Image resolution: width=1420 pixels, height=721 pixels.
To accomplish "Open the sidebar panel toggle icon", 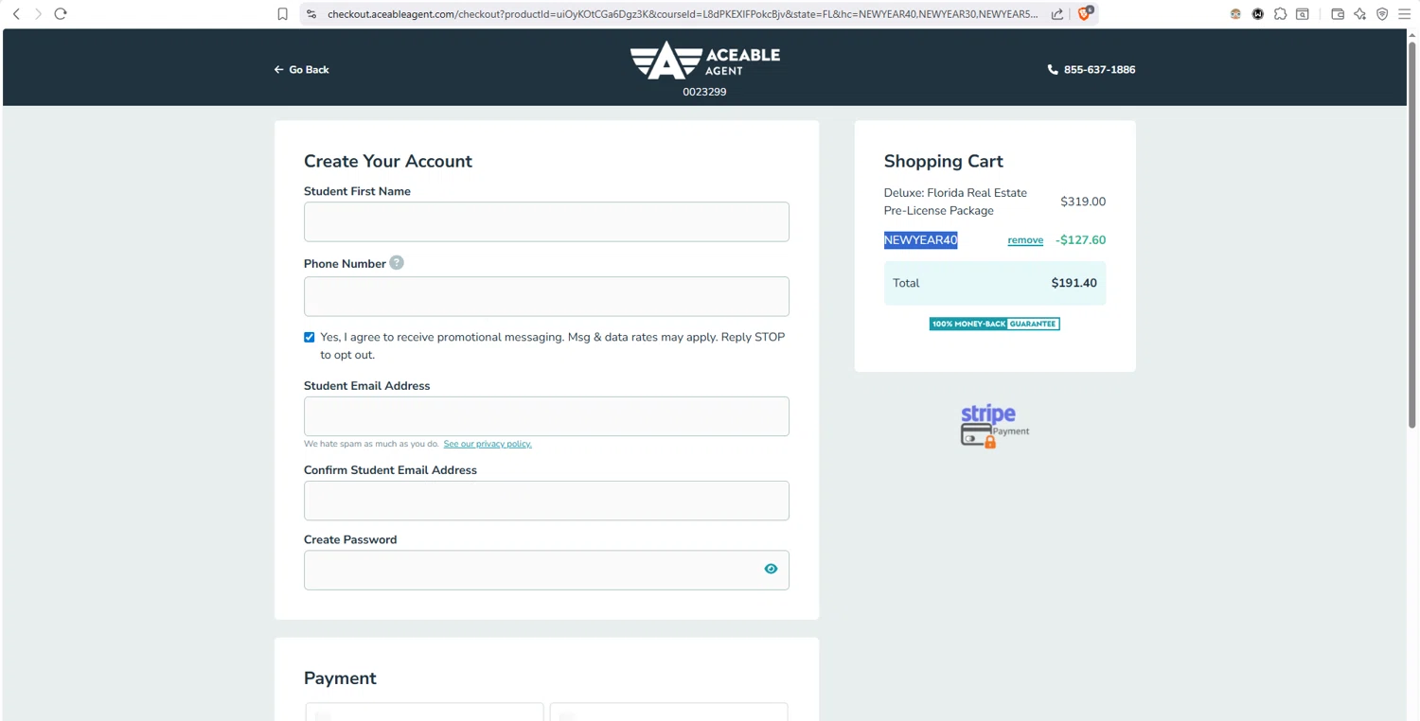I will (x=1303, y=14).
